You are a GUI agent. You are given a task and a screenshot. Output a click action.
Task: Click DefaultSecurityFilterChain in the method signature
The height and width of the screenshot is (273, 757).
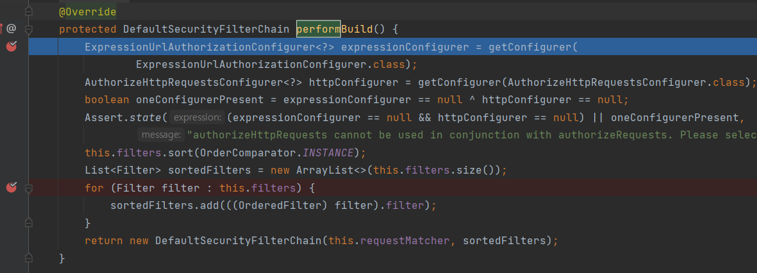click(x=206, y=29)
